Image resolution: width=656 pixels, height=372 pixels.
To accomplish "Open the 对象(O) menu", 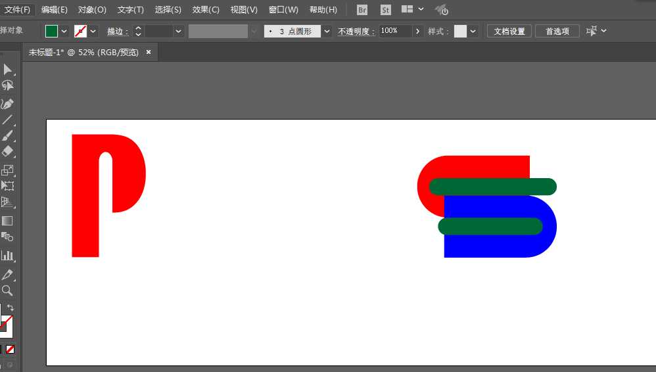I will (92, 10).
